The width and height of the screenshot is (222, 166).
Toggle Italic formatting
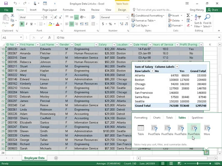coord(27,24)
